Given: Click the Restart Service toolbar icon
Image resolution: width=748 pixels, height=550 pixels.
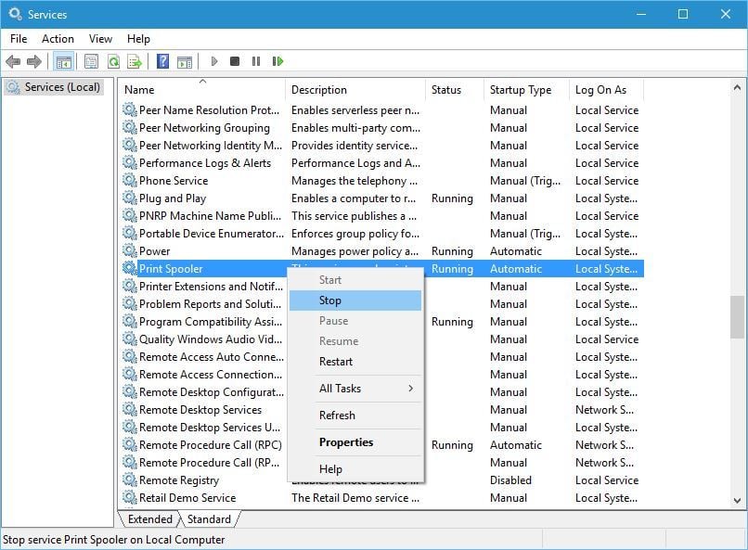Looking at the screenshot, I should tap(277, 61).
